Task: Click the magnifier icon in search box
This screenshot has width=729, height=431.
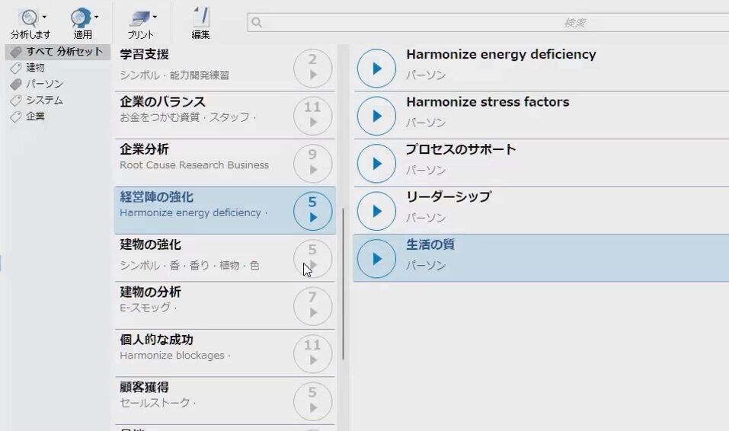Action: tap(257, 22)
